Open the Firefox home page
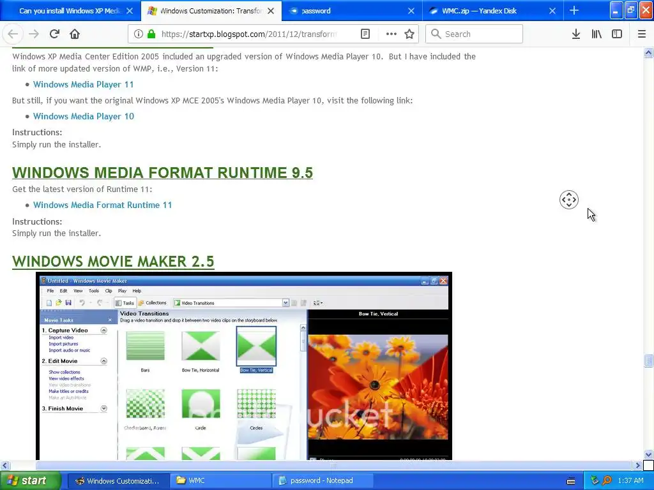Screen dimensions: 654x490 click(x=75, y=34)
